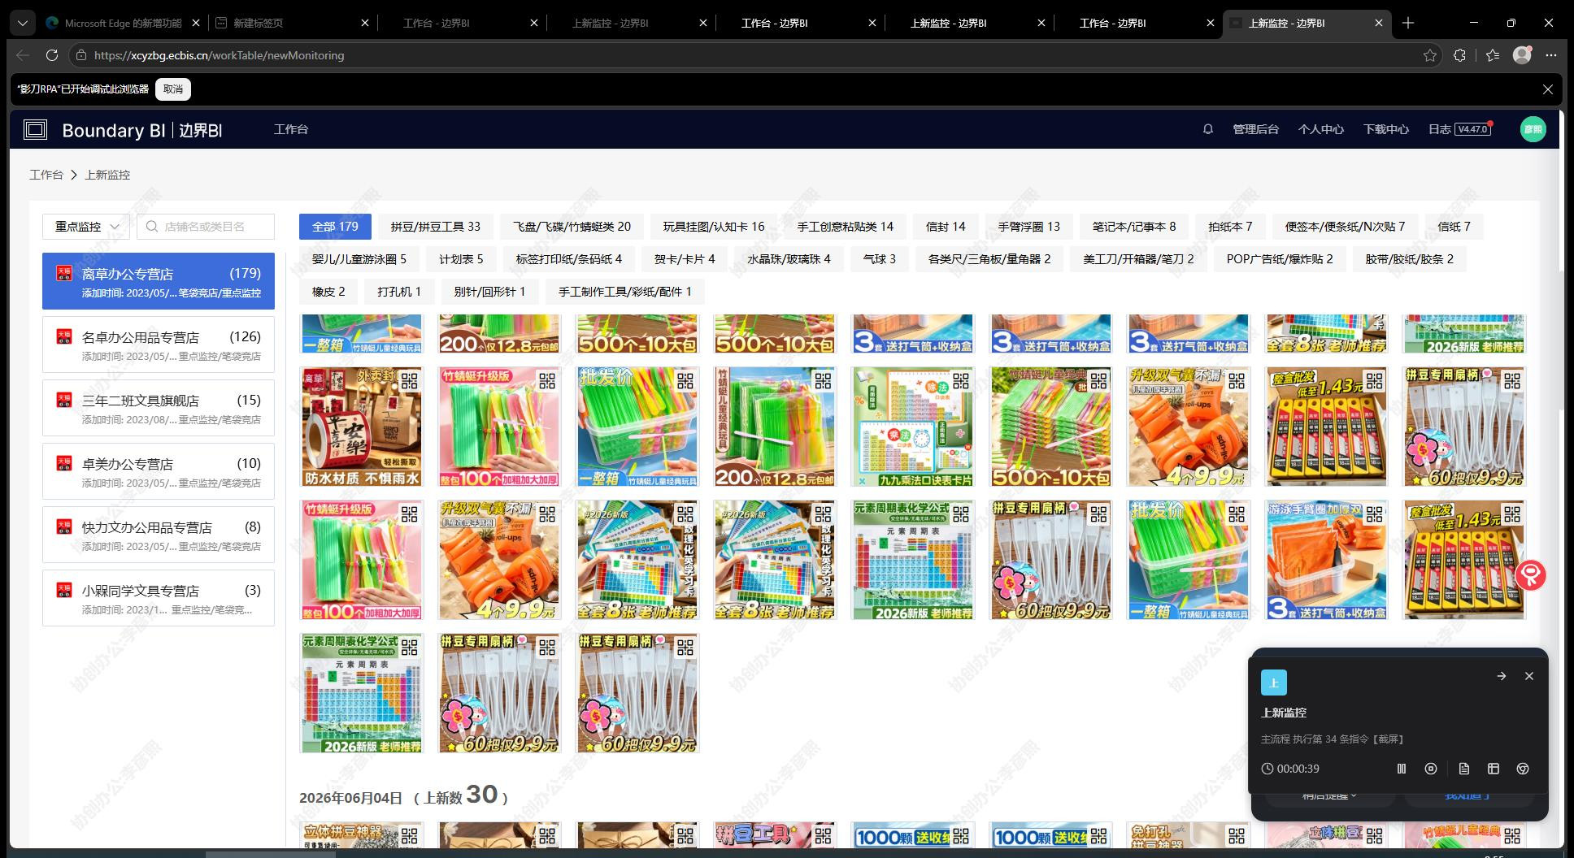Go to 管理后台

pos(1256,129)
